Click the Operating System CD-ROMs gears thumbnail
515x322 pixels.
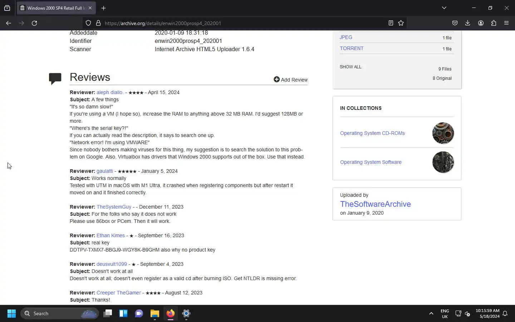(x=443, y=133)
